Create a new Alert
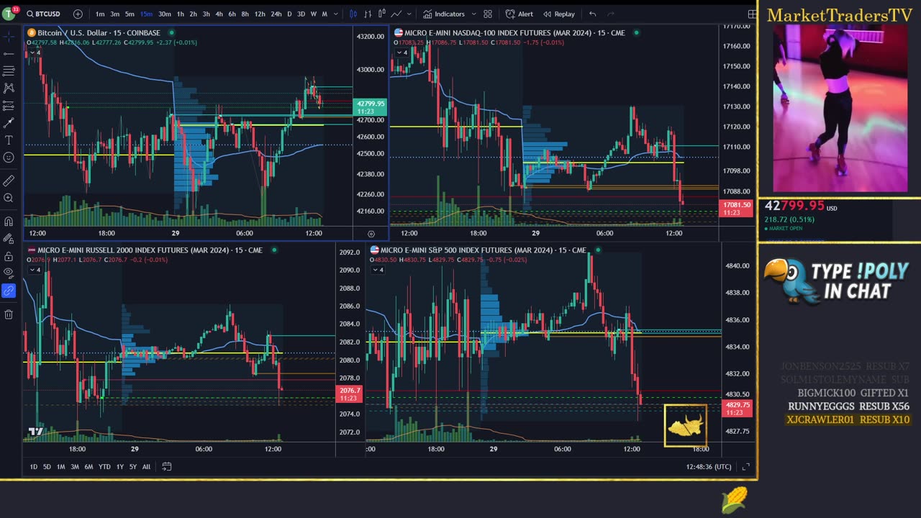 click(520, 14)
